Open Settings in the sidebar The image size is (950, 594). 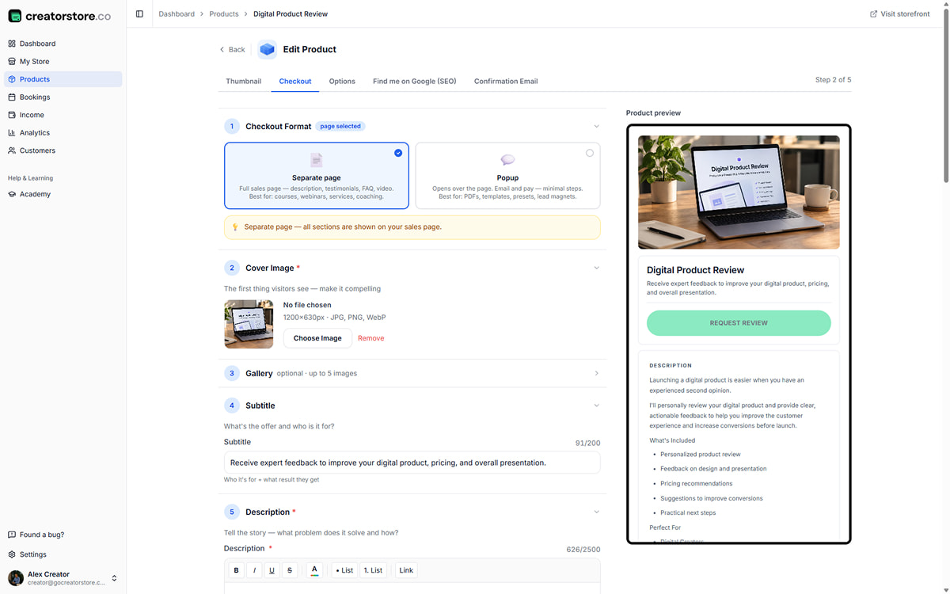coord(63,554)
